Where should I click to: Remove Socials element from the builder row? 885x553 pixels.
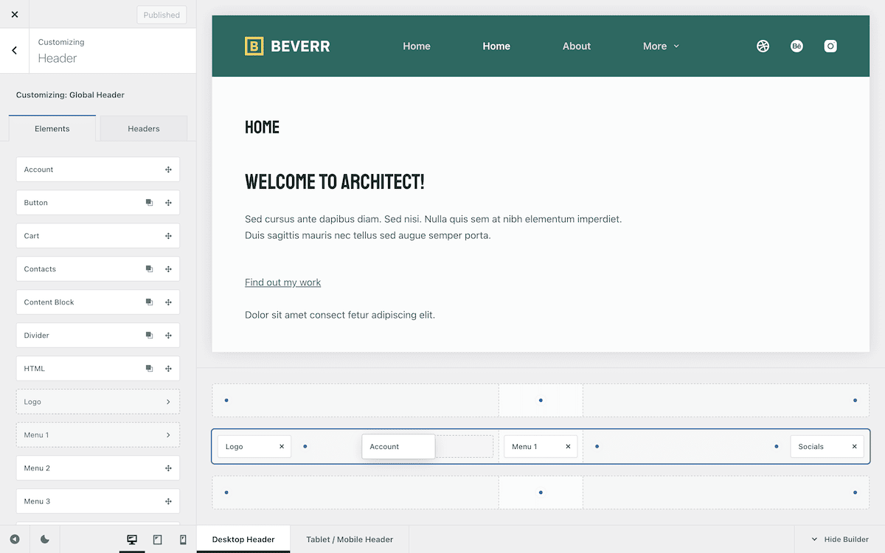coord(855,447)
